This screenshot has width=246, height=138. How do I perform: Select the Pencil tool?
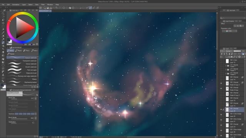tap(3, 39)
